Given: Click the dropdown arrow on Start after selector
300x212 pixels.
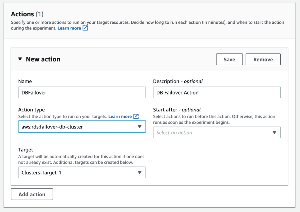Looking at the screenshot, I should 275,132.
